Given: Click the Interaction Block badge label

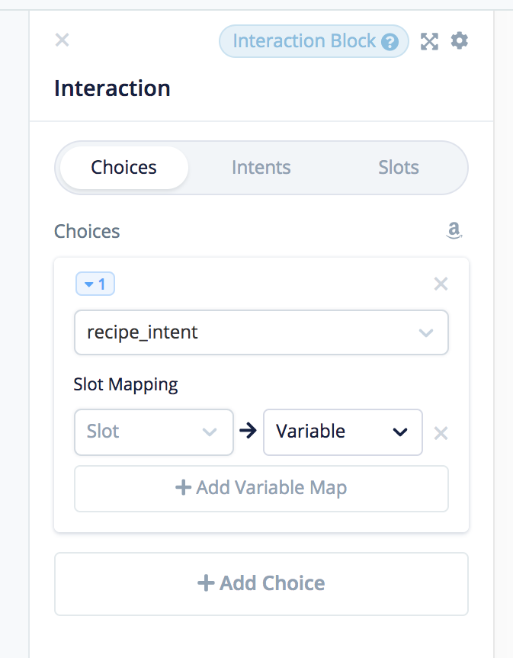Looking at the screenshot, I should tap(303, 41).
